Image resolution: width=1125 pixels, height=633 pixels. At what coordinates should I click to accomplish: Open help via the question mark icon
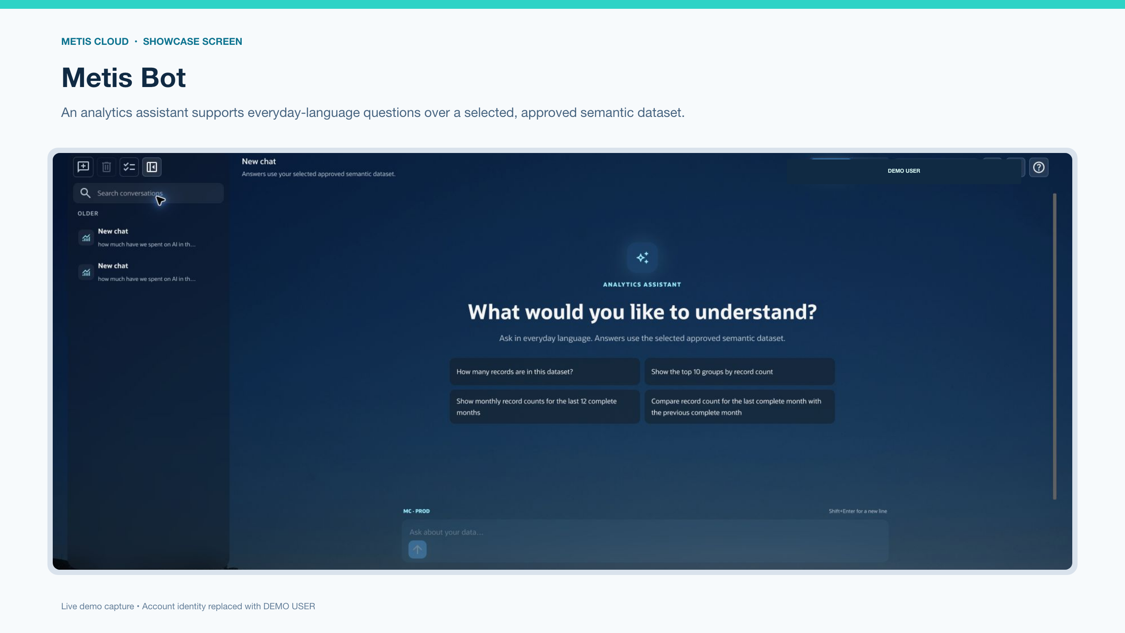point(1039,167)
